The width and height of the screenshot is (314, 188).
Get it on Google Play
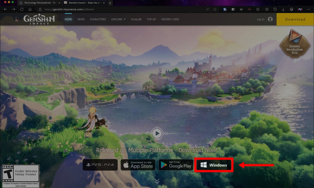coord(176,165)
